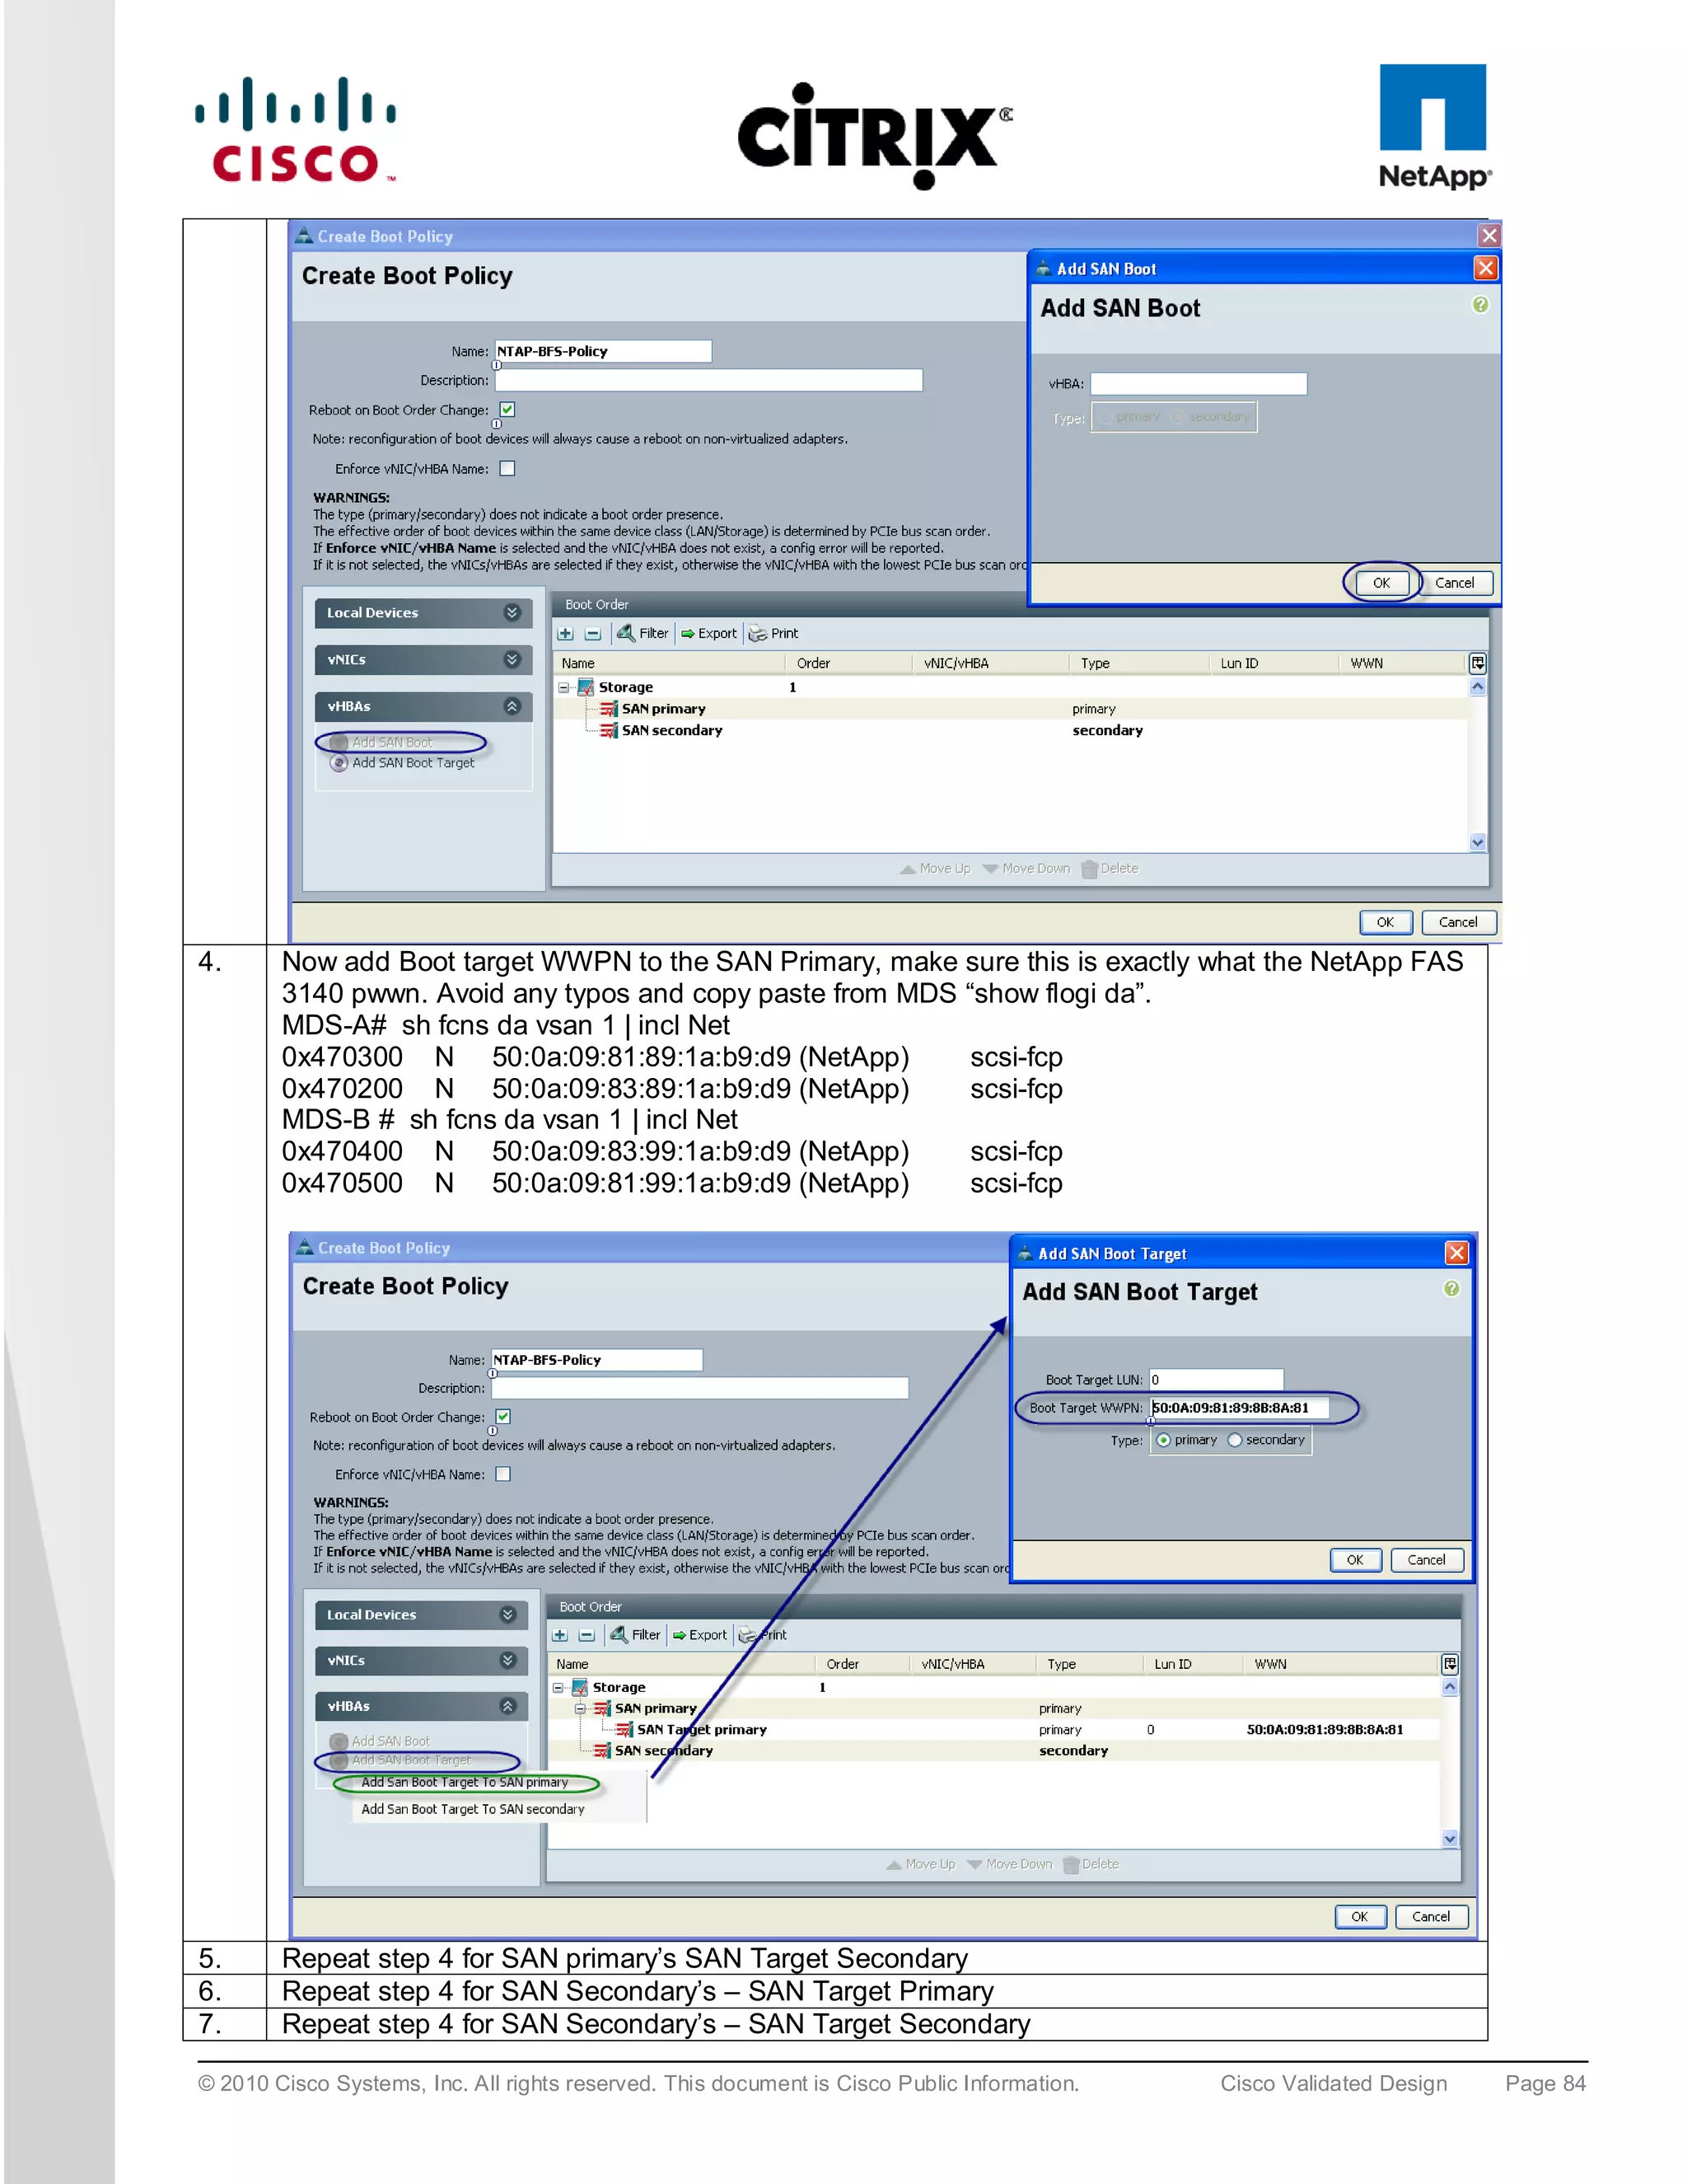Click scroll-down arrow in upper Boot Order table
1687x2184 pixels.
[x=1477, y=843]
